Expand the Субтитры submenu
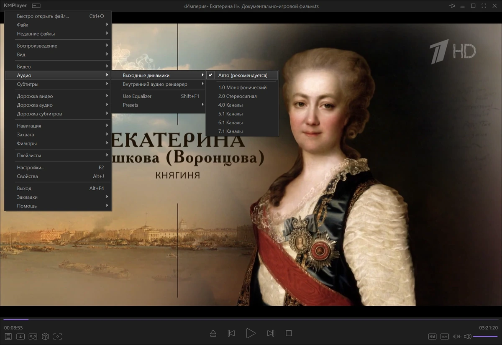 tap(58, 84)
